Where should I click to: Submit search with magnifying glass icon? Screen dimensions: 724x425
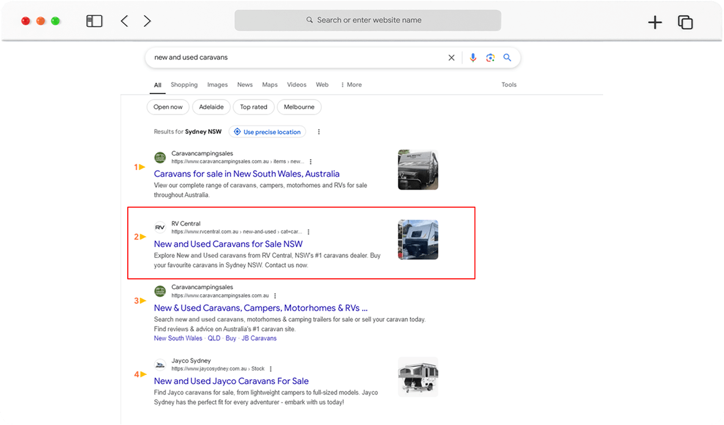[507, 57]
